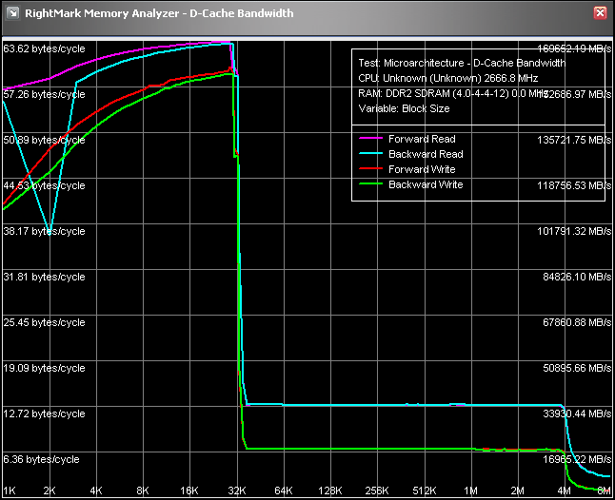
Task: Click the 118756.53 MB/s axis label
Action: click(574, 185)
